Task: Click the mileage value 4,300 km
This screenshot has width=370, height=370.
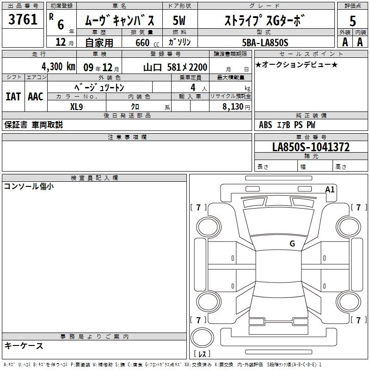Action: tap(58, 66)
